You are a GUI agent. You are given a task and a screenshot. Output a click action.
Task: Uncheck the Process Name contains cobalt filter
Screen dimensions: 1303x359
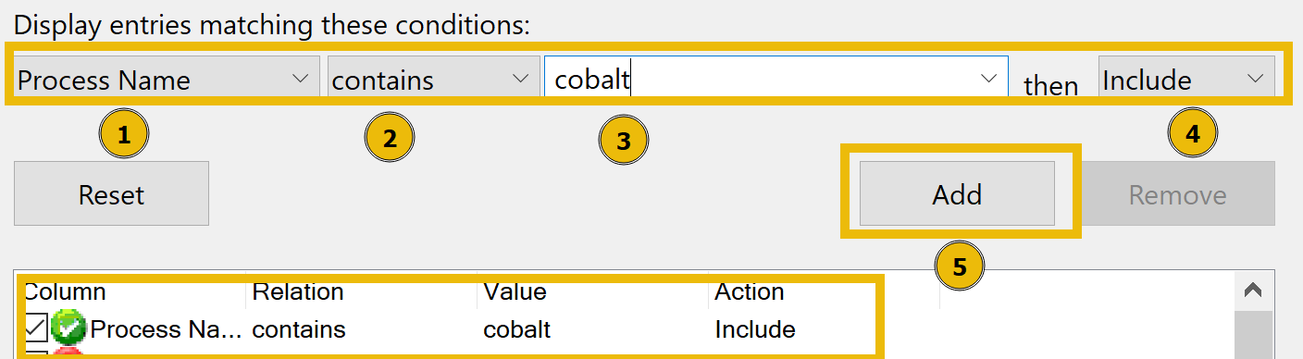[x=35, y=328]
